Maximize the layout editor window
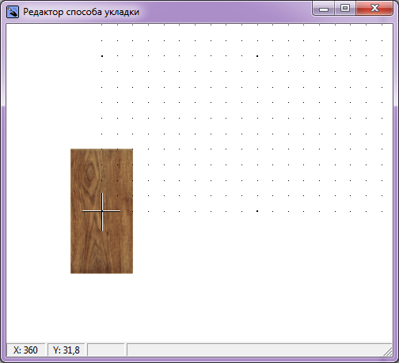Image resolution: width=399 pixels, height=363 pixels. tap(345, 9)
